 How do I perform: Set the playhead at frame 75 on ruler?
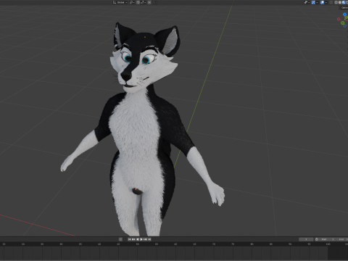click(233, 244)
